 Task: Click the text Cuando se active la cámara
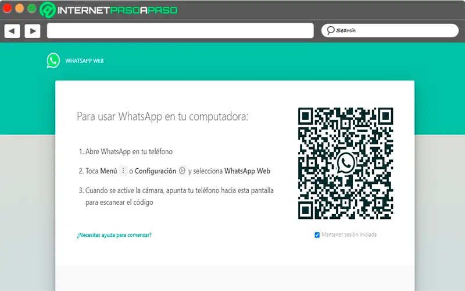click(x=124, y=190)
